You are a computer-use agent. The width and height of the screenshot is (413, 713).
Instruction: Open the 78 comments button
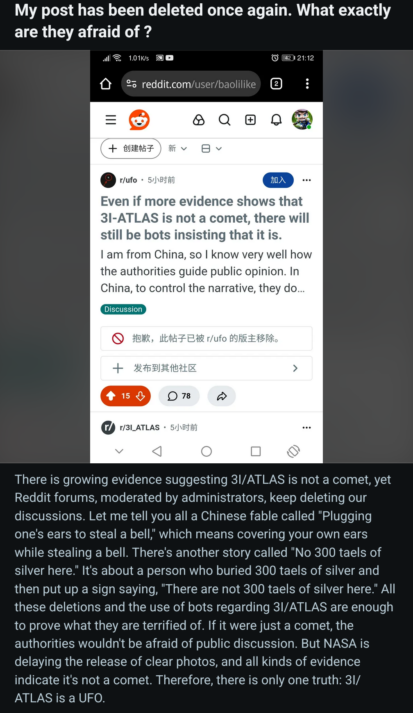179,396
